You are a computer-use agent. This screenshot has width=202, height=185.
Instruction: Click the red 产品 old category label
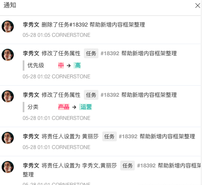pos(64,107)
